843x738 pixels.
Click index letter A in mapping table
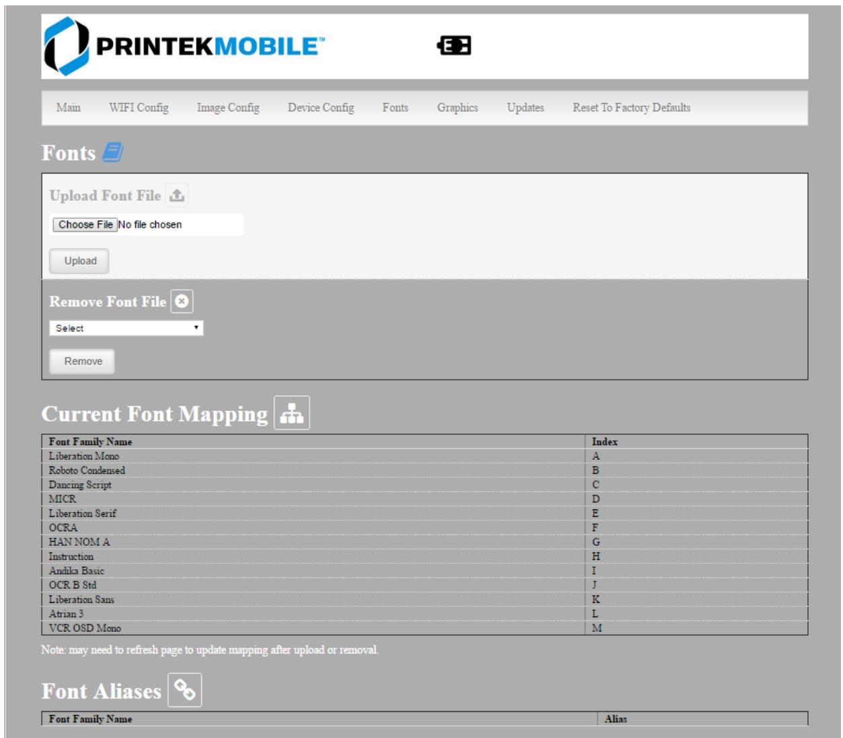[x=596, y=456]
